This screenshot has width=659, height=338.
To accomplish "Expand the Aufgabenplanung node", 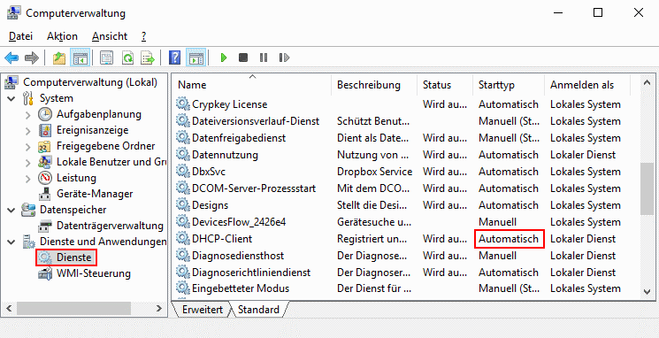I will (x=27, y=115).
